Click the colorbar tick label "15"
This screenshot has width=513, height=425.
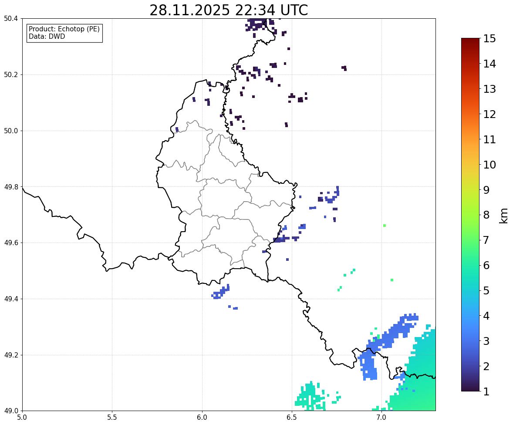(489, 39)
